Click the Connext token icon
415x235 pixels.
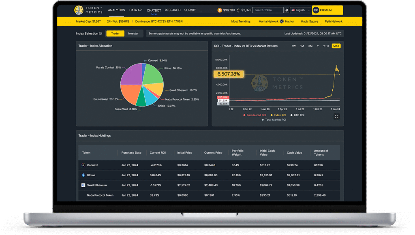pyautogui.click(x=83, y=165)
